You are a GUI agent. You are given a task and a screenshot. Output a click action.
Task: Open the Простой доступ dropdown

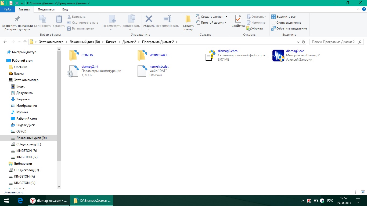[x=211, y=23]
